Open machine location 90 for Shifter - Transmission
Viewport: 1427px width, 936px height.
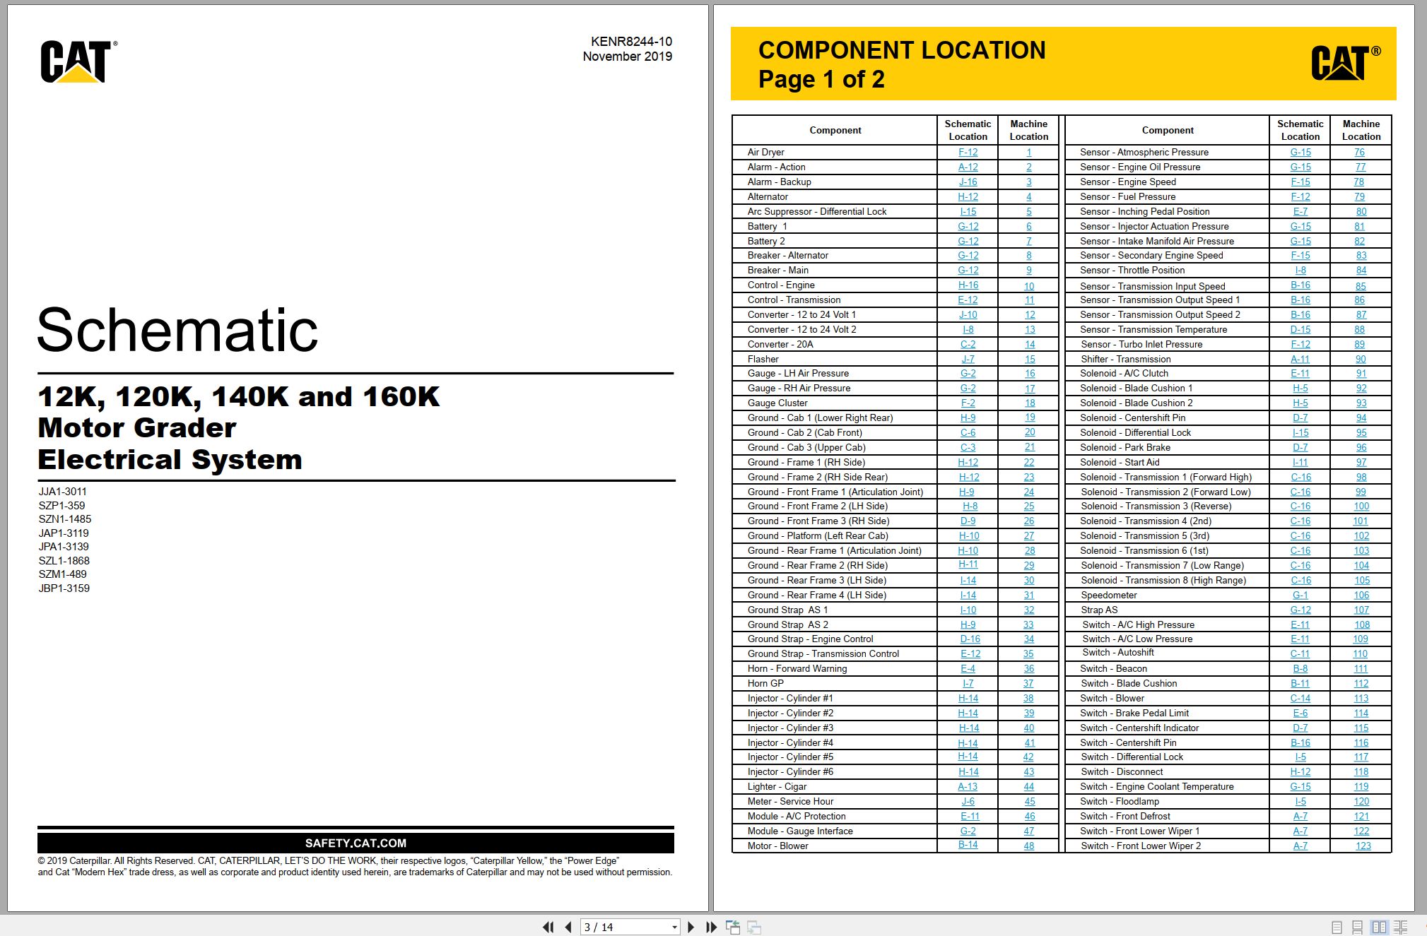tap(1361, 359)
